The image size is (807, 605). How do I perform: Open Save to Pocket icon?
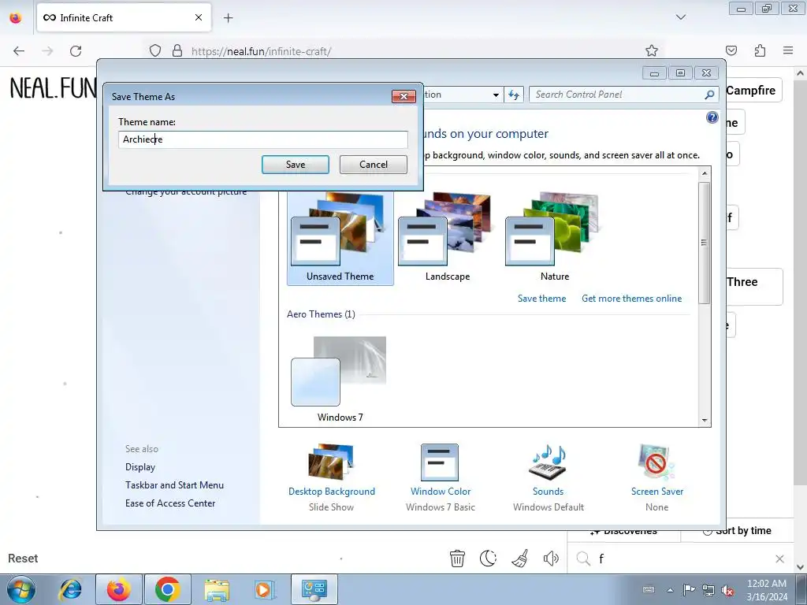(731, 50)
